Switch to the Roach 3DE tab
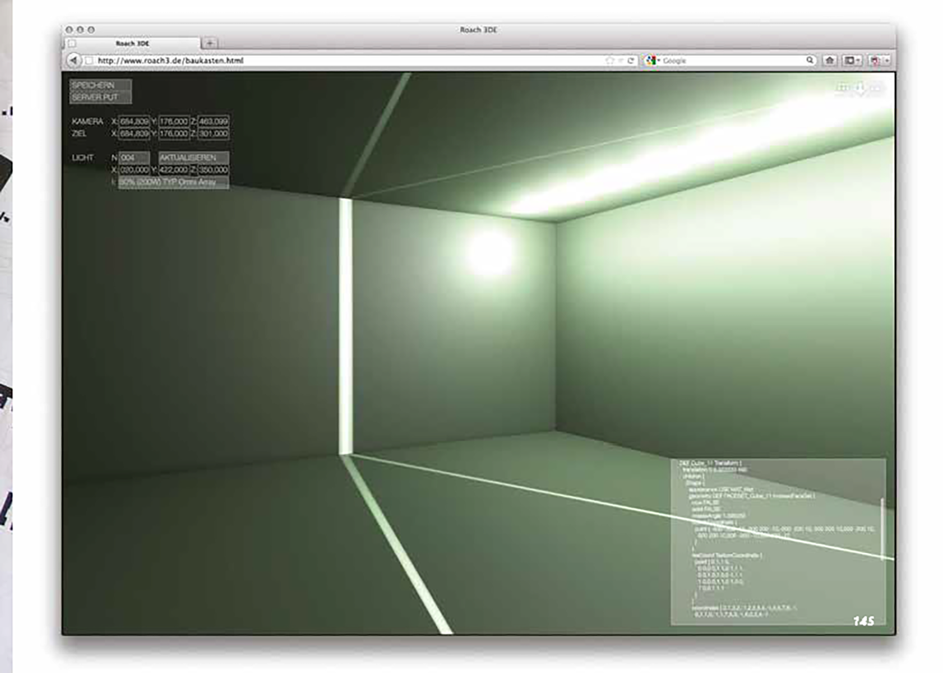The image size is (943, 673). click(x=133, y=43)
